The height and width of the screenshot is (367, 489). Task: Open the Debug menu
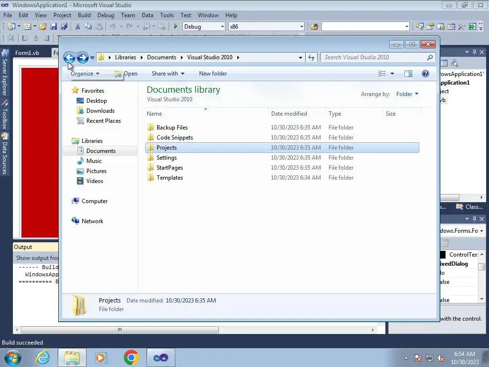106,15
